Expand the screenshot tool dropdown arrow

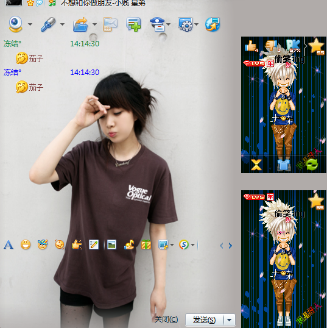click(x=172, y=244)
